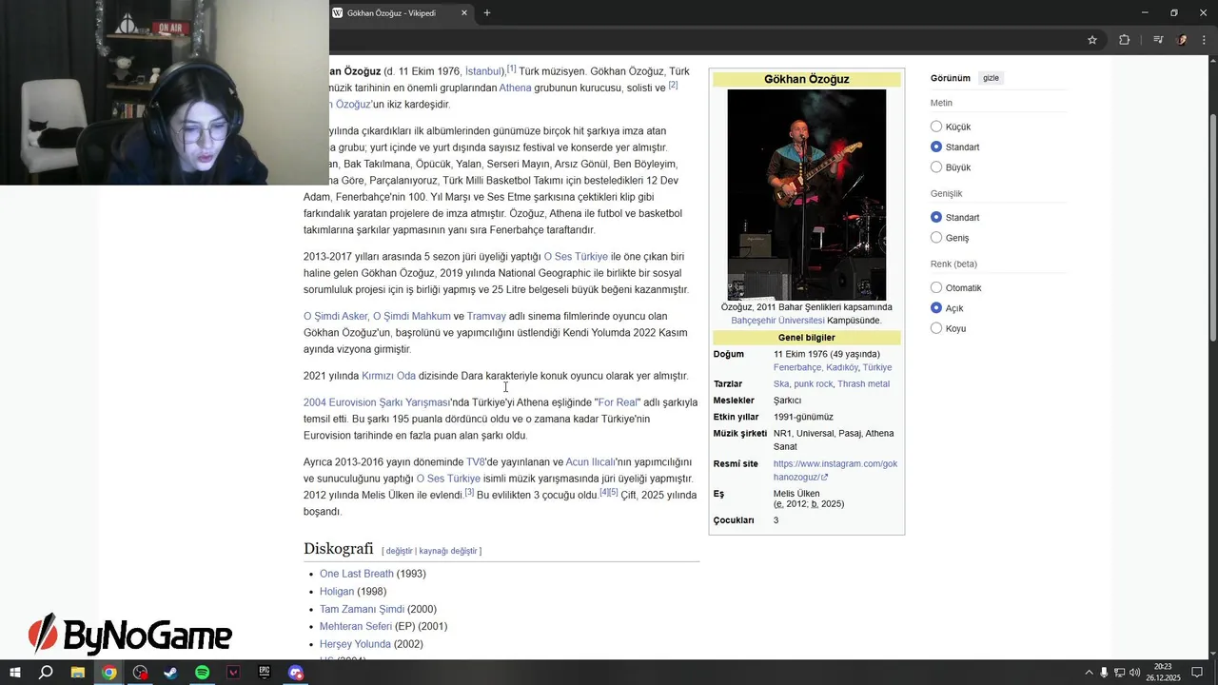The image size is (1218, 685).
Task: Open the Acun Ilıcalı link
Action: [x=591, y=462]
